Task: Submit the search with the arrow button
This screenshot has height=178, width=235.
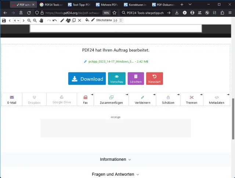Action: pos(169,13)
